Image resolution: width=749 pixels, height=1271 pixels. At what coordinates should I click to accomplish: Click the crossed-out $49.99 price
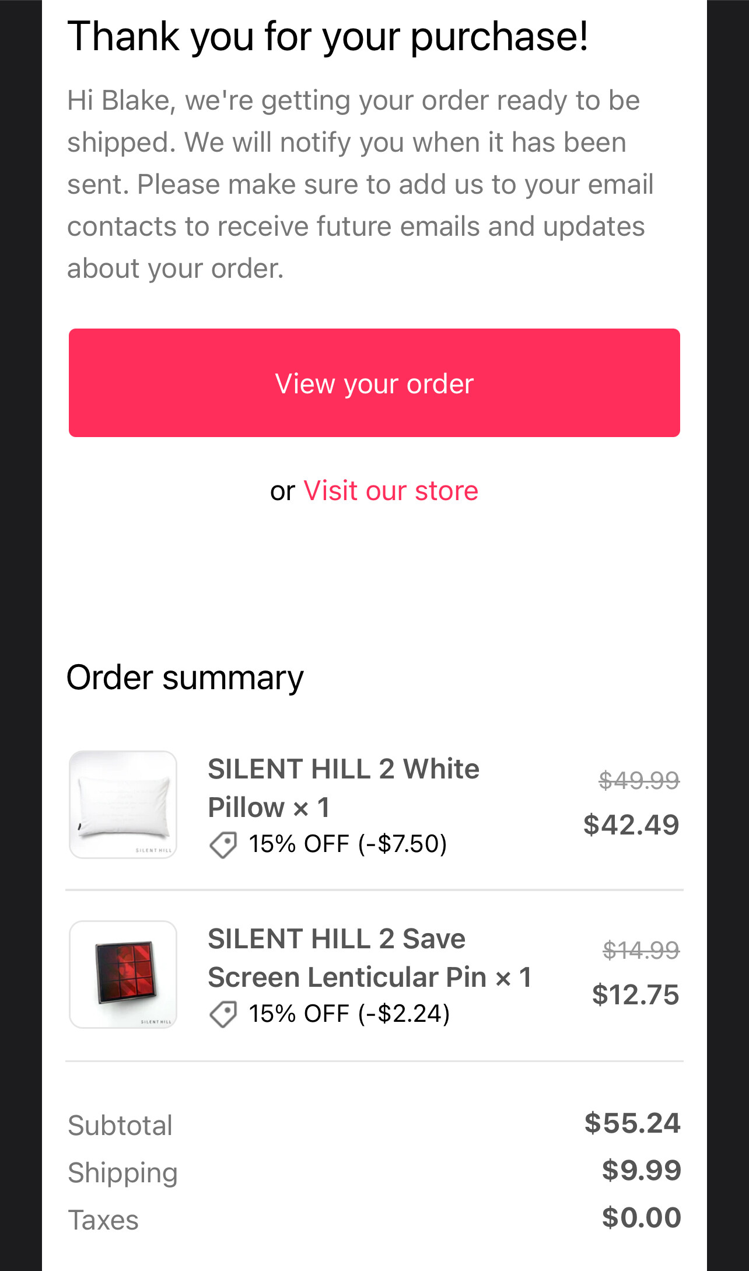(639, 780)
